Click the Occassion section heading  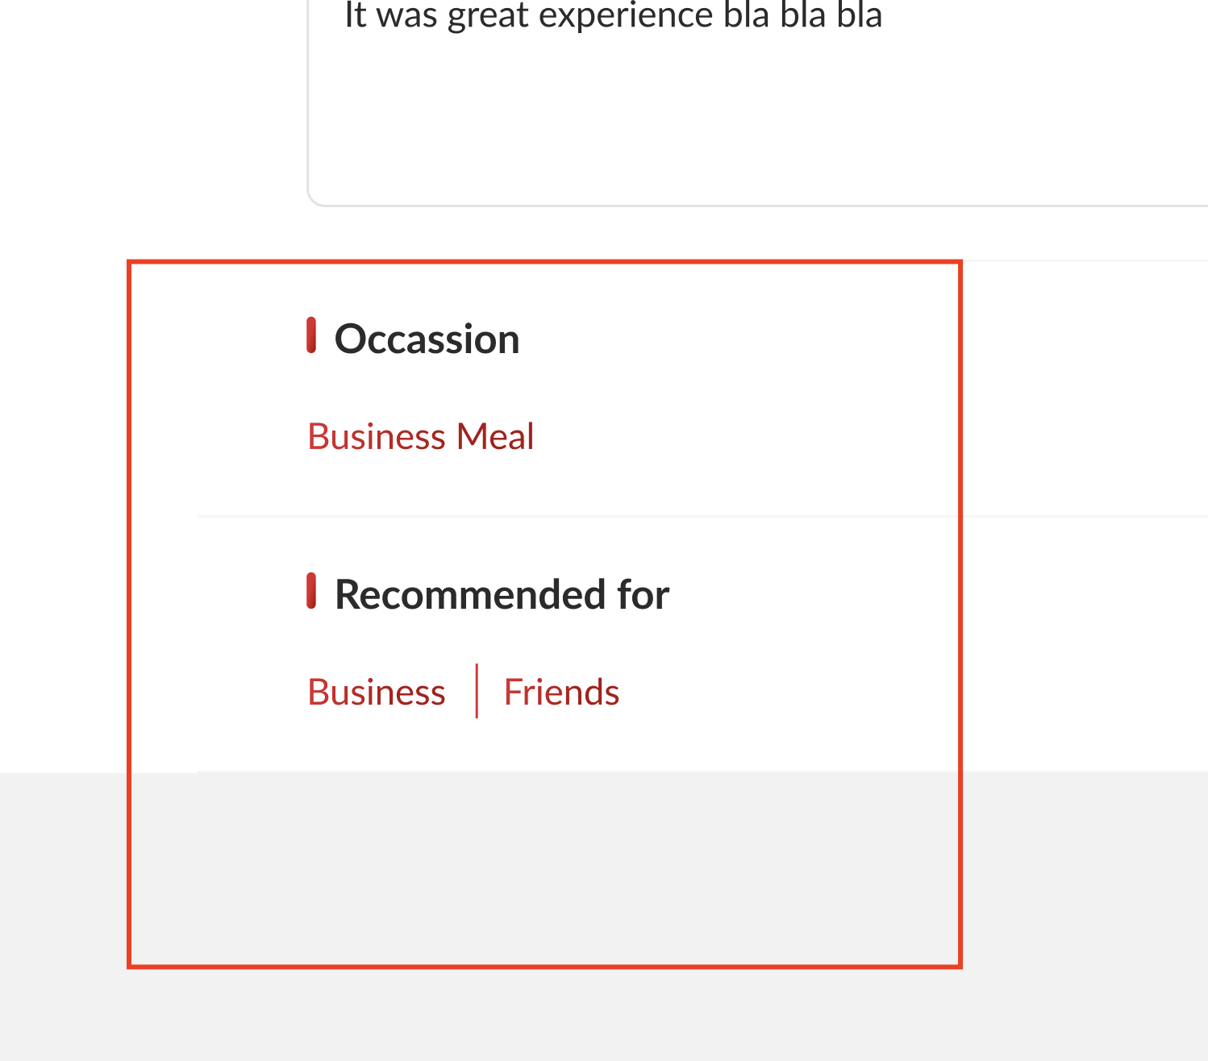point(427,339)
